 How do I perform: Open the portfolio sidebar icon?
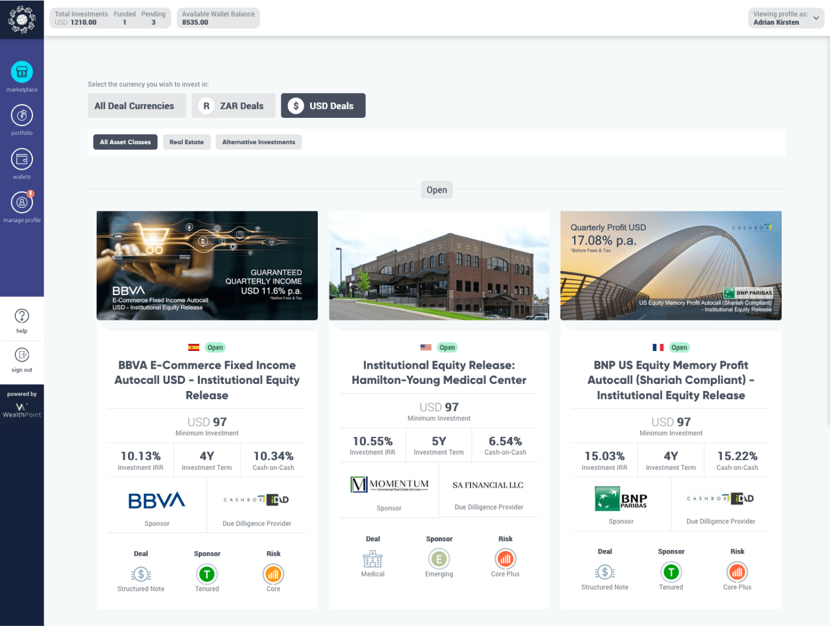[x=22, y=115]
